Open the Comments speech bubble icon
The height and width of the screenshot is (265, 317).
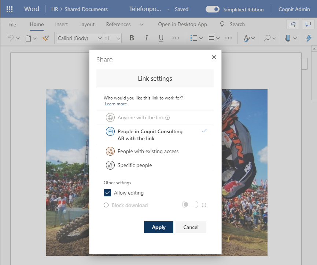tap(307, 24)
